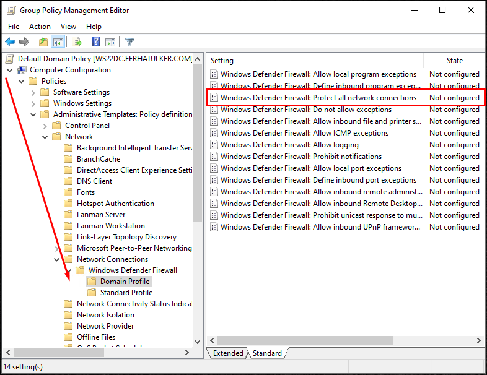Collapse the Computer Configuration node

pos(10,70)
